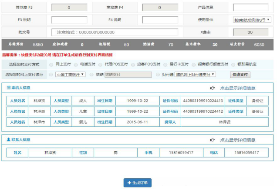The image size is (277, 190).
Task: Select the 银联 radio option
Action: (x=91, y=75)
